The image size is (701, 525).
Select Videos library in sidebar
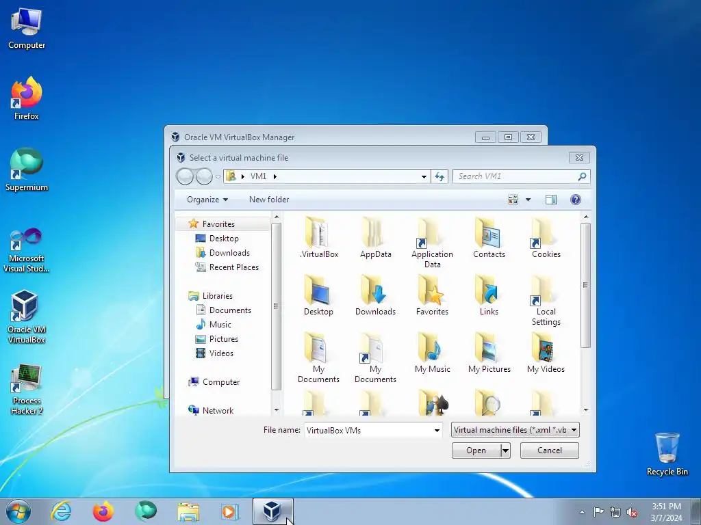point(221,353)
